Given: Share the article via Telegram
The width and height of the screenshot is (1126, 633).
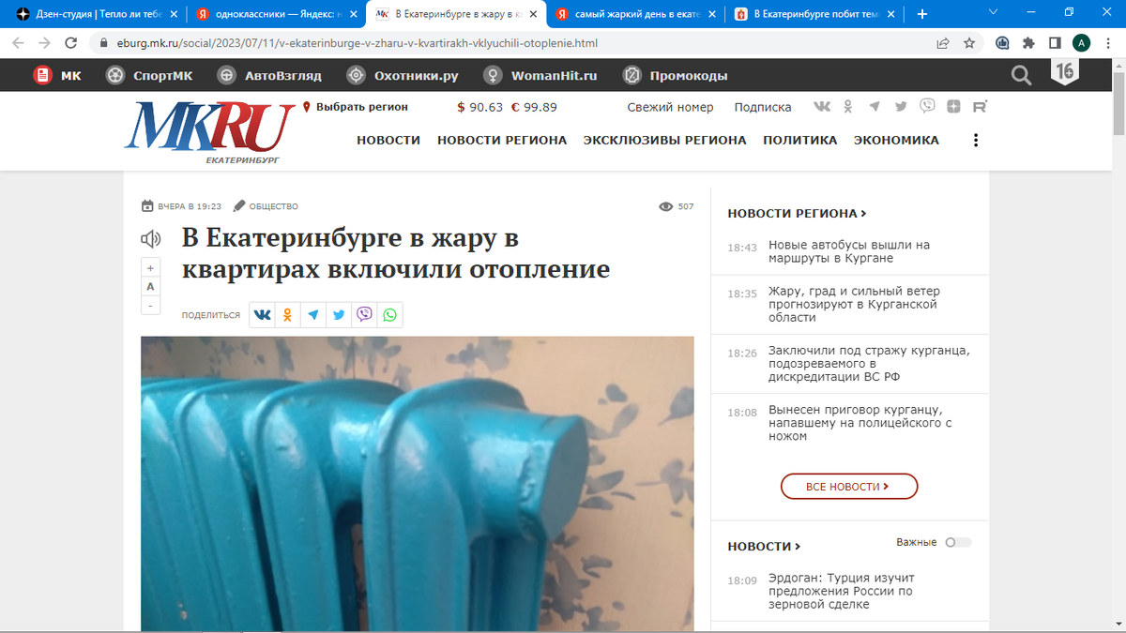Looking at the screenshot, I should (x=313, y=315).
